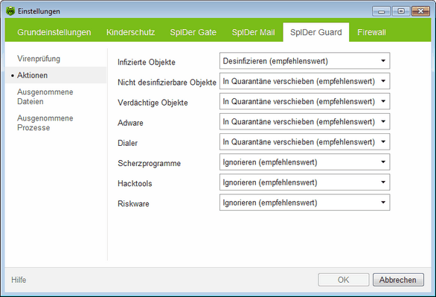Select Virenprüfung in the sidebar

pos(39,59)
